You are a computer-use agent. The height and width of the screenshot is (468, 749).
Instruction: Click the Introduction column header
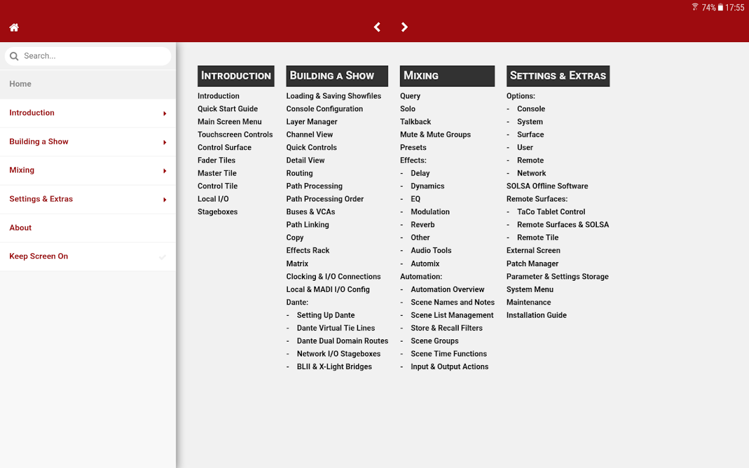236,76
